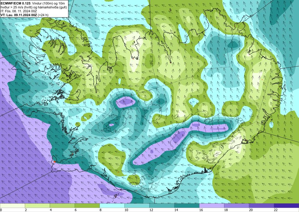
Task: Click the legend scale label "2"
Action: coord(26,210)
